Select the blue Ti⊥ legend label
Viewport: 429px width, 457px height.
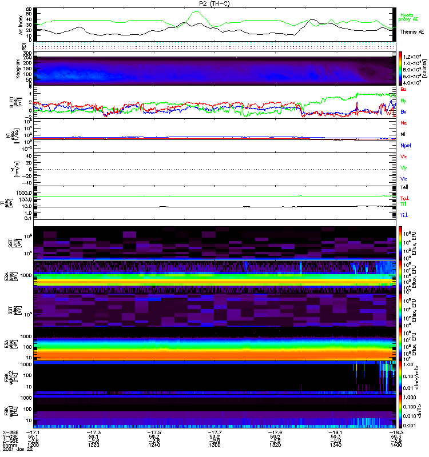tap(404, 215)
